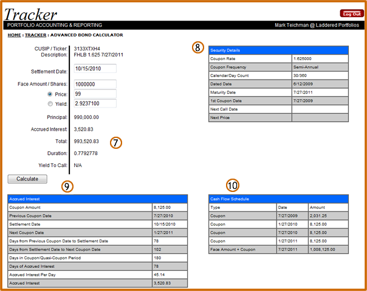Click the Dated Date value 6/12/2009
This screenshot has width=367, height=291.
320,84
